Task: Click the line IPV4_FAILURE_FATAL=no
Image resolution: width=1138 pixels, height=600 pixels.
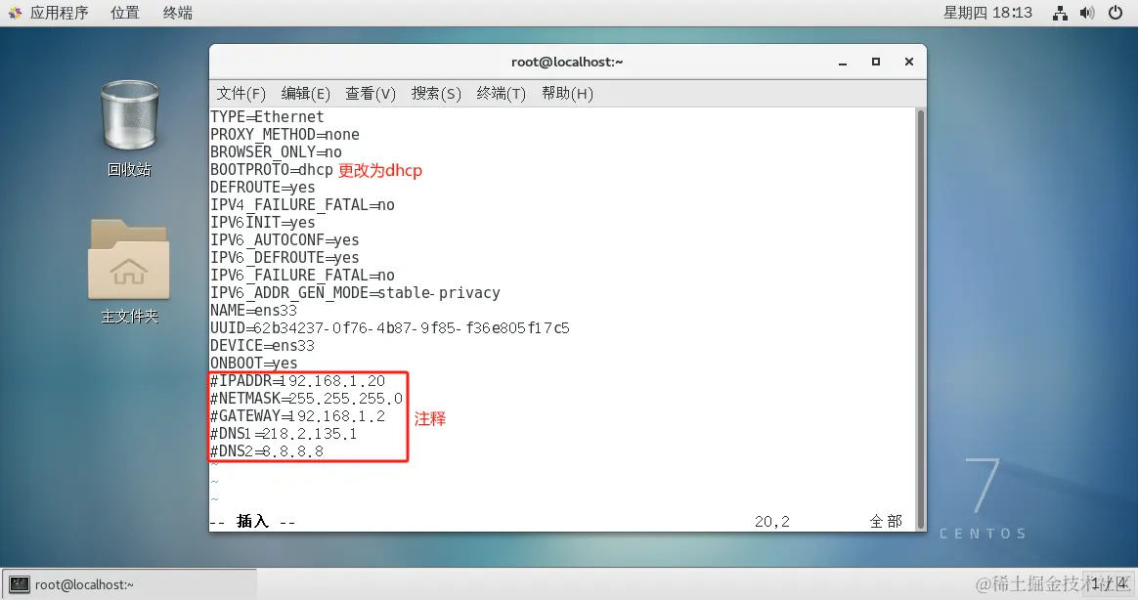Action: click(x=302, y=204)
